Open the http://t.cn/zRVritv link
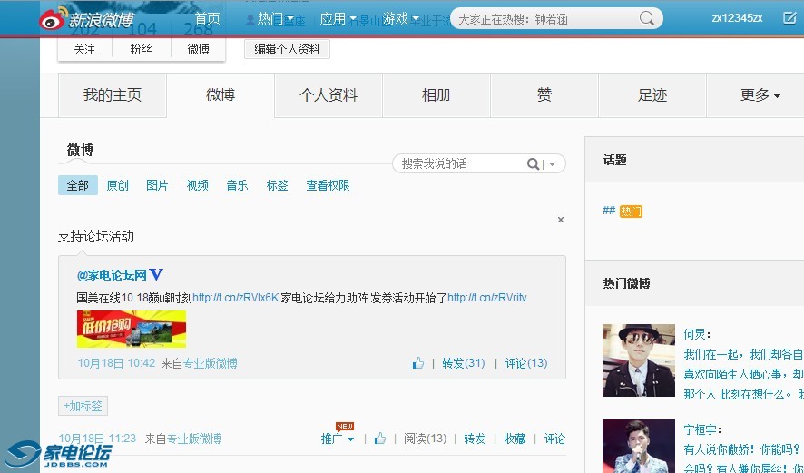 pyautogui.click(x=487, y=298)
